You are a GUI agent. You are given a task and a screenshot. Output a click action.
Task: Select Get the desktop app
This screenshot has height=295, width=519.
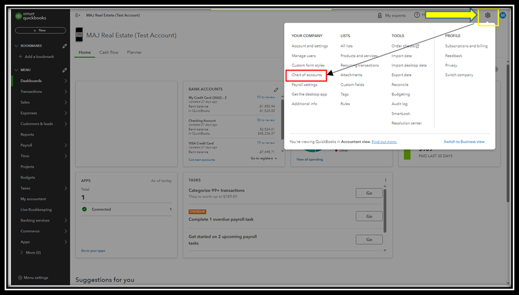coord(309,94)
